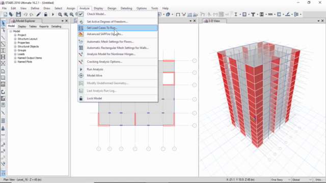Image resolution: width=326 pixels, height=183 pixels.
Task: Expand the Properties tree node
Action: 15,43
